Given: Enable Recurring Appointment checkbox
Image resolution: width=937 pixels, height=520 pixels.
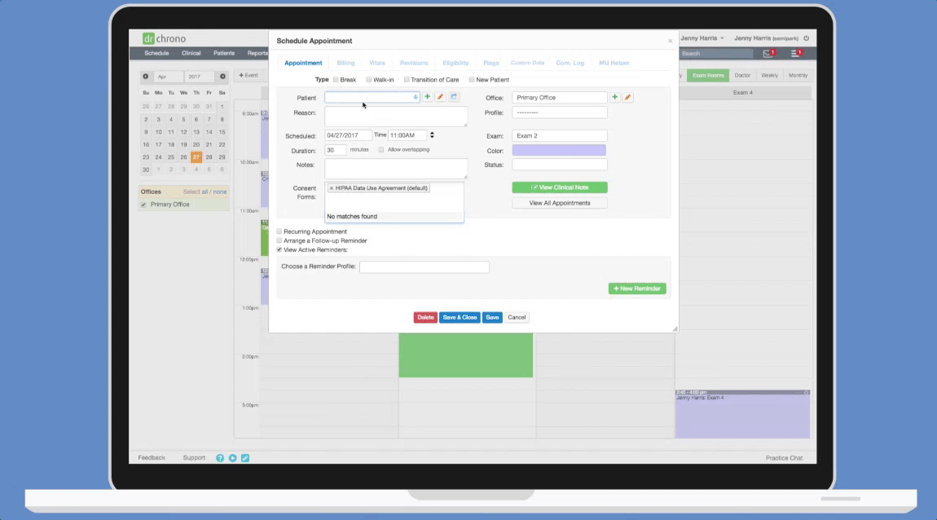Looking at the screenshot, I should [279, 231].
